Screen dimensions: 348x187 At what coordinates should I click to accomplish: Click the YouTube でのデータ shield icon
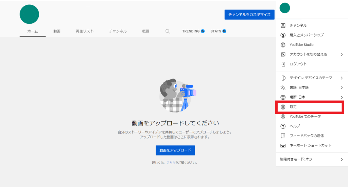283,117
